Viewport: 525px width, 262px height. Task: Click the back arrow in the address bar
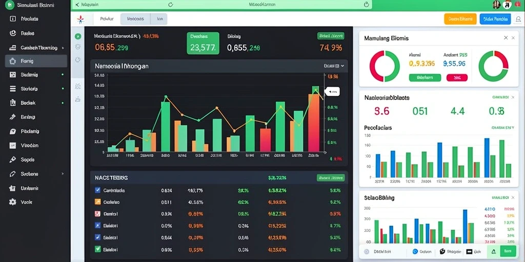click(x=77, y=5)
